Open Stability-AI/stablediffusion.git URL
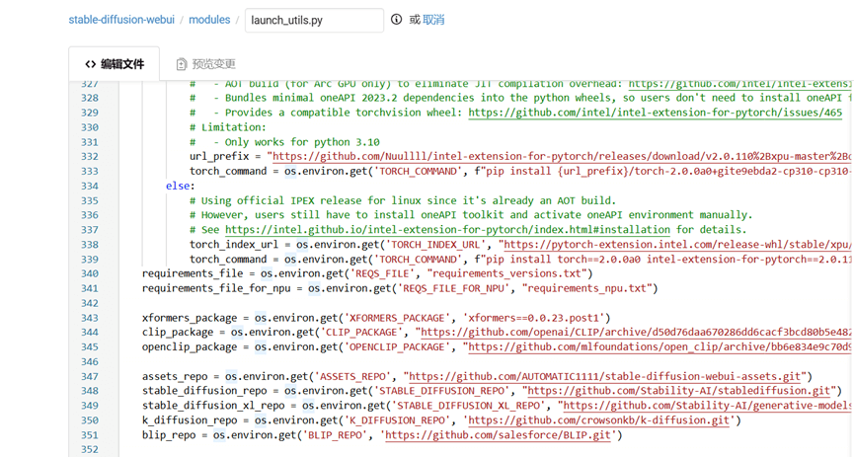The width and height of the screenshot is (854, 457). click(678, 391)
